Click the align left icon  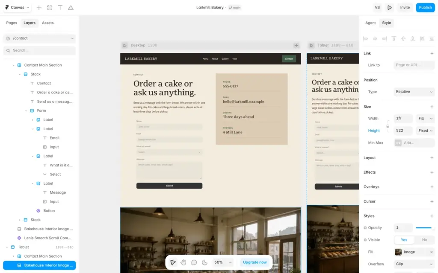point(365,39)
